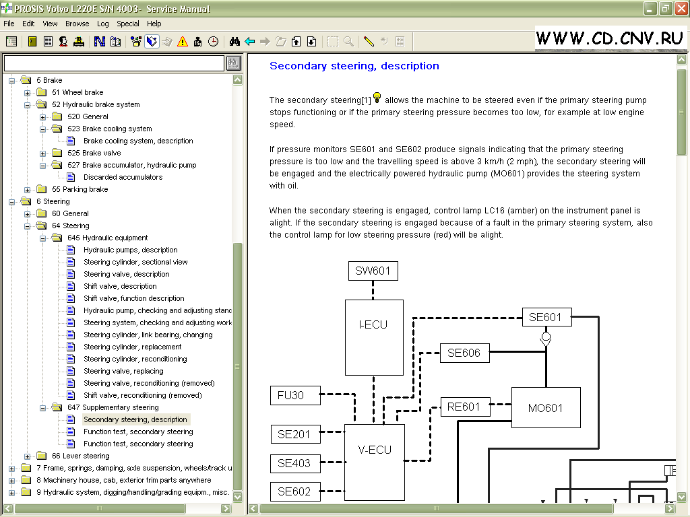Open the File menu
The width and height of the screenshot is (690, 517).
click(9, 24)
